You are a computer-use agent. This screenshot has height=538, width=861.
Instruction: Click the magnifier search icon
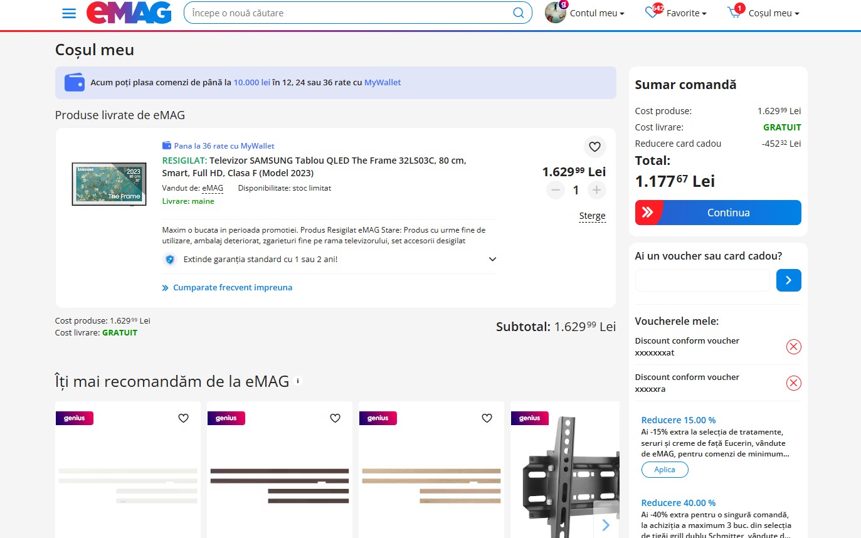click(519, 13)
